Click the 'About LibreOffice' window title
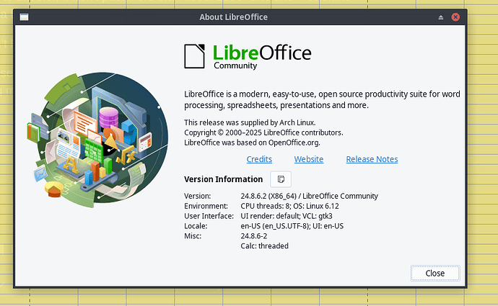Viewport: 498px width, 306px height. 233,17
